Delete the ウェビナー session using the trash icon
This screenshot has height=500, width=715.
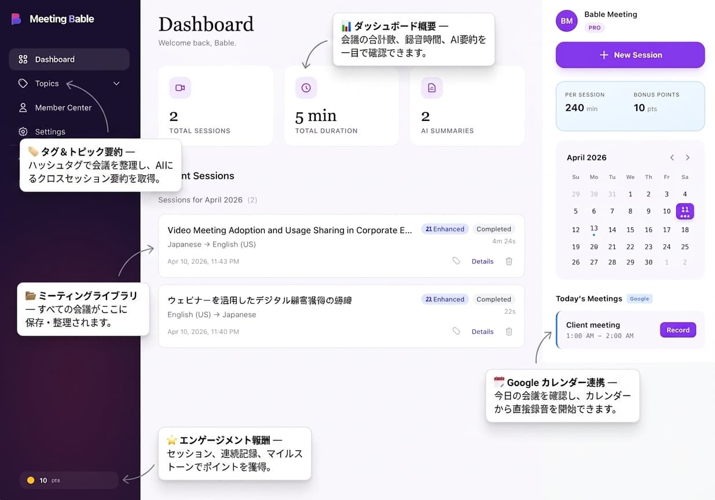coord(509,331)
